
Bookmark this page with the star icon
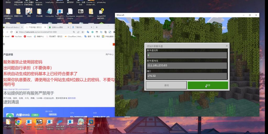coord(83,32)
